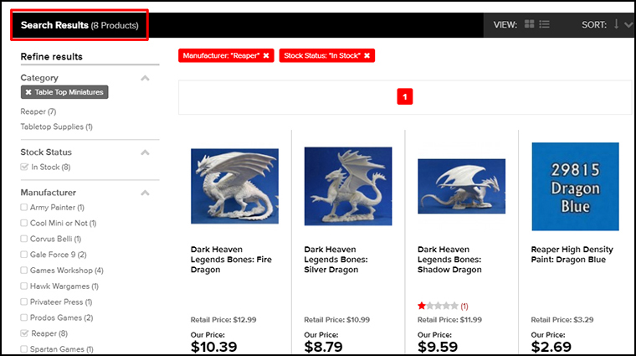Select the Reaper (7) category link
Screen dimensions: 636x356
38,111
